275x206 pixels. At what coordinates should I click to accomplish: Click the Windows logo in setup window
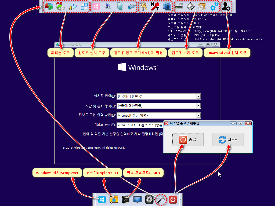[138, 67]
